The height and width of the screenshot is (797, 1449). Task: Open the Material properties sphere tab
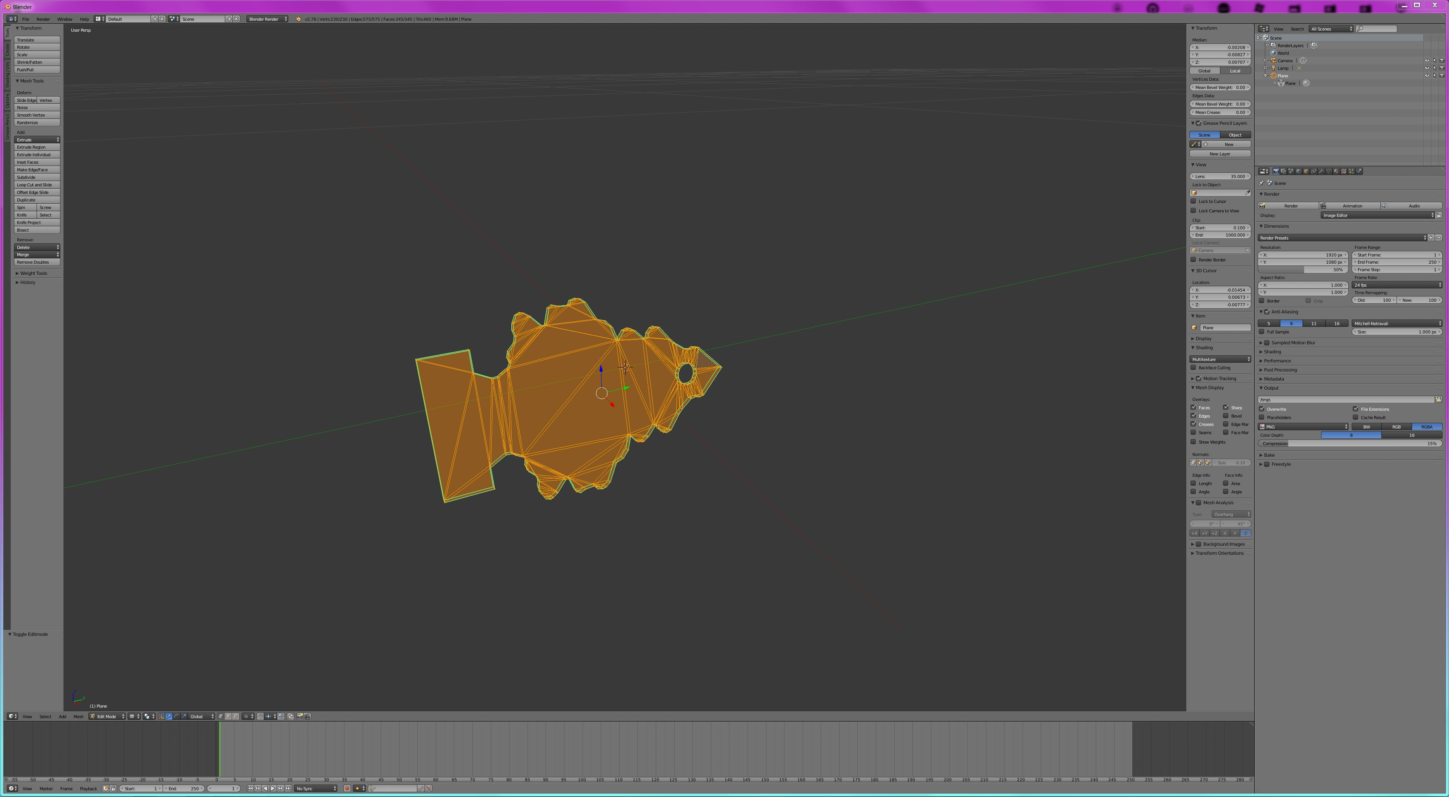1336,171
